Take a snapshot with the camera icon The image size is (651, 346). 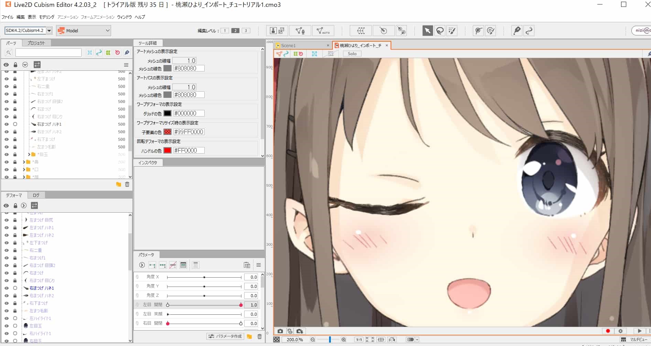point(280,331)
